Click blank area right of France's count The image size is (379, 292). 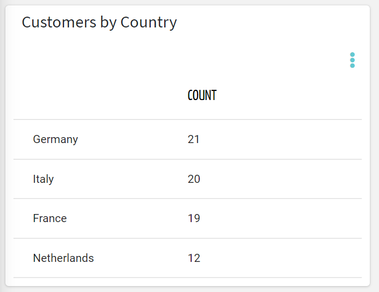280,218
